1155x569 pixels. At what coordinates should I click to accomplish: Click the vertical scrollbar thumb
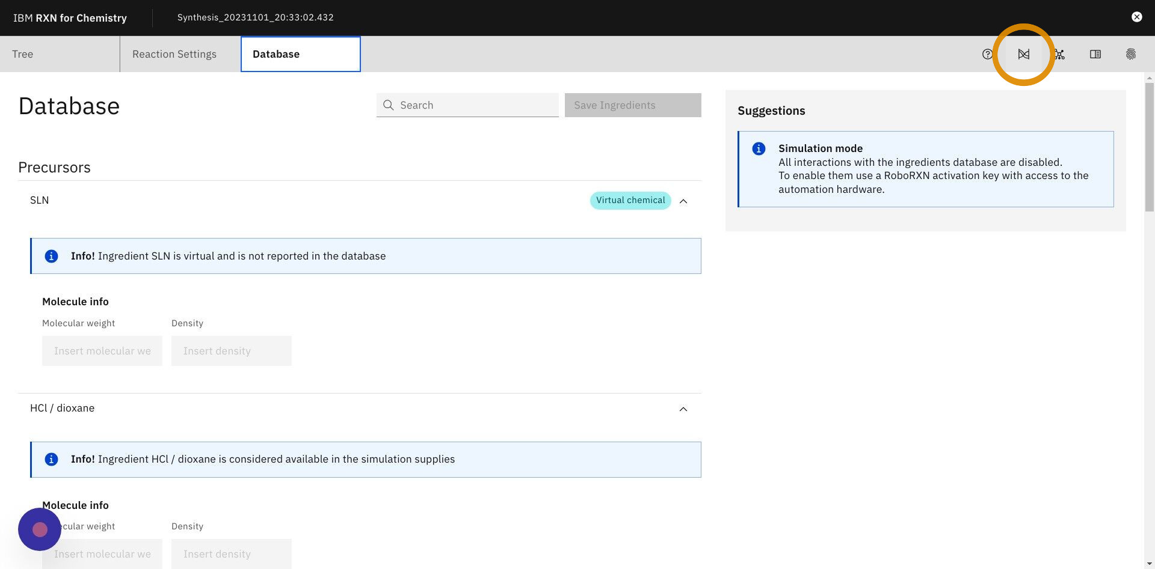click(1150, 147)
